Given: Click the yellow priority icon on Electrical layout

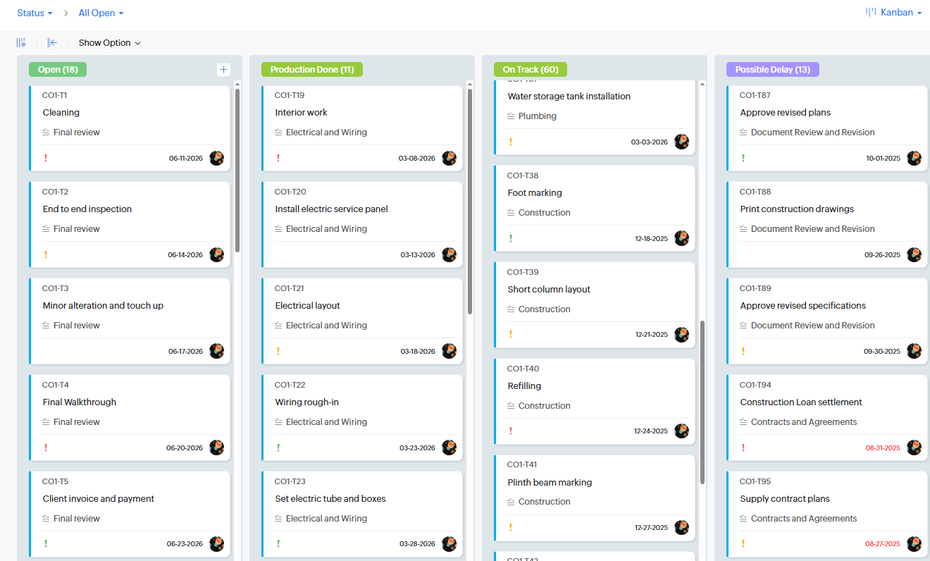Looking at the screenshot, I should pos(278,351).
